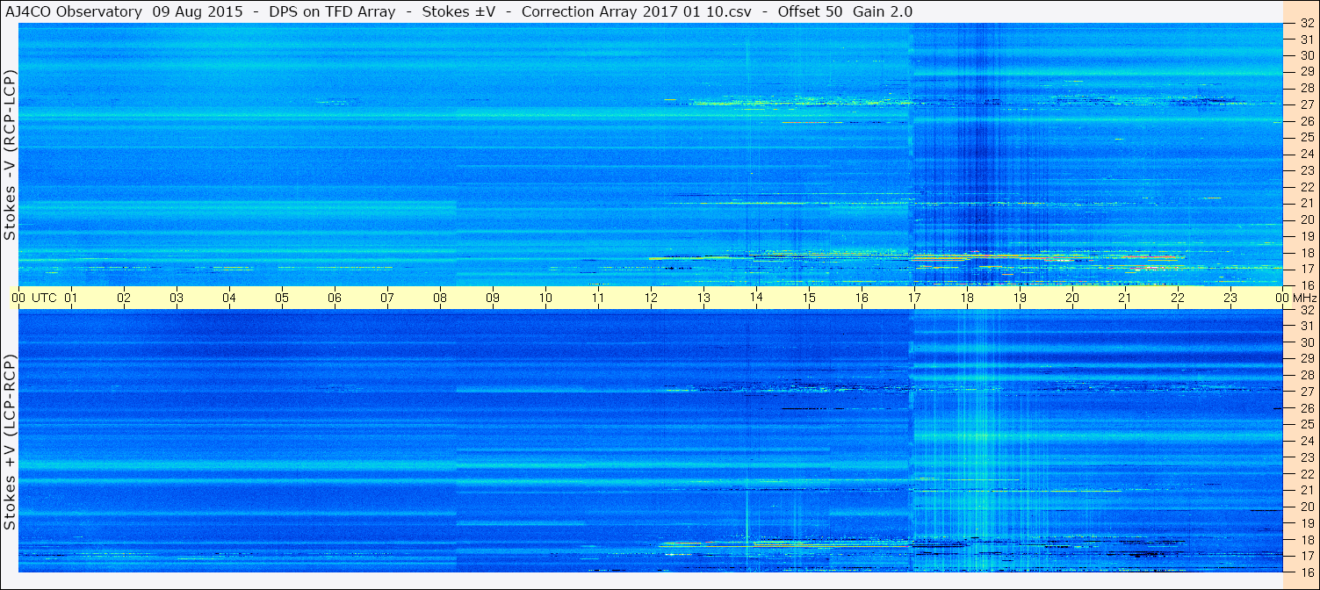The width and height of the screenshot is (1320, 590).
Task: Choose the 15 hour mark on time axis
Action: tap(809, 298)
